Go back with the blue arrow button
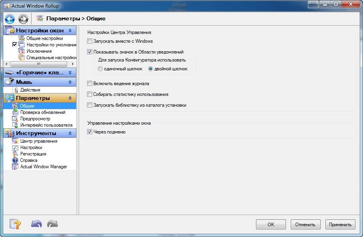This screenshot has height=237, width=363. (10, 19)
